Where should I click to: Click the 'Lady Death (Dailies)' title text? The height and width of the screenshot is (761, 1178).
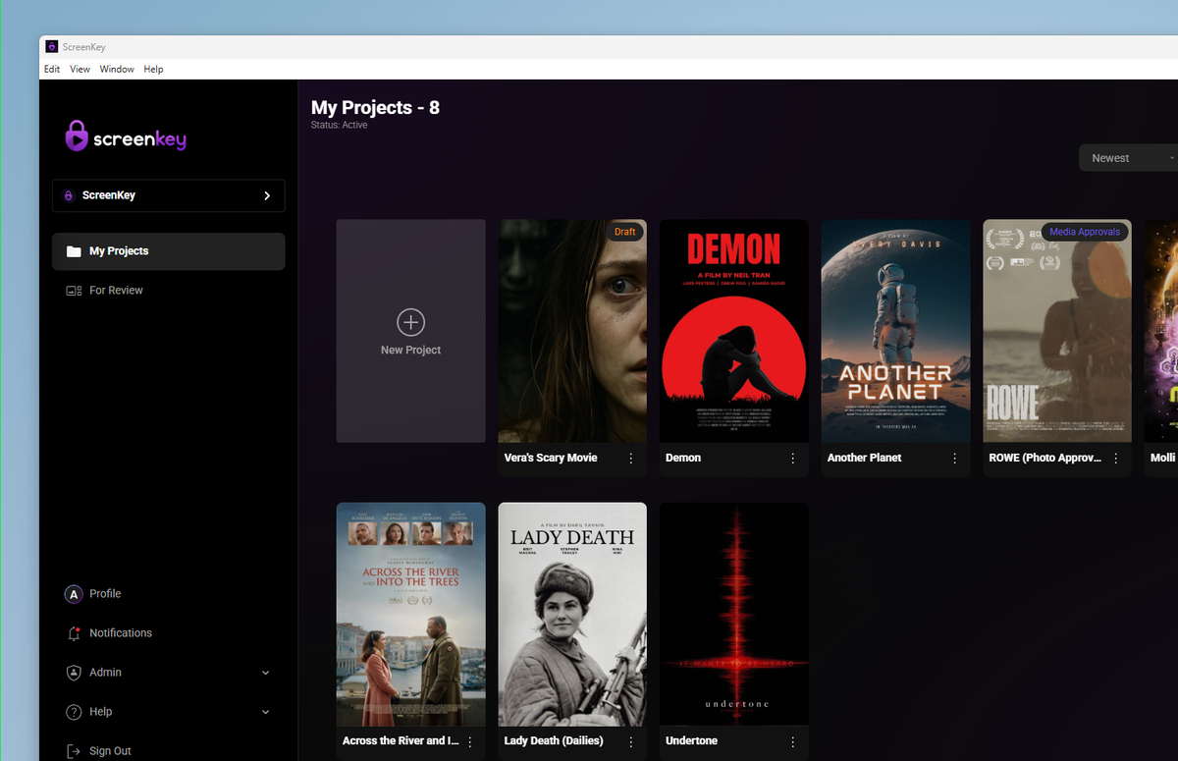(554, 741)
